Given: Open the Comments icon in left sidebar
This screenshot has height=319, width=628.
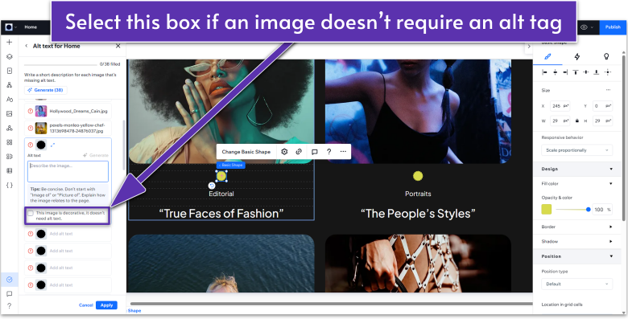Looking at the screenshot, I should pyautogui.click(x=10, y=294).
